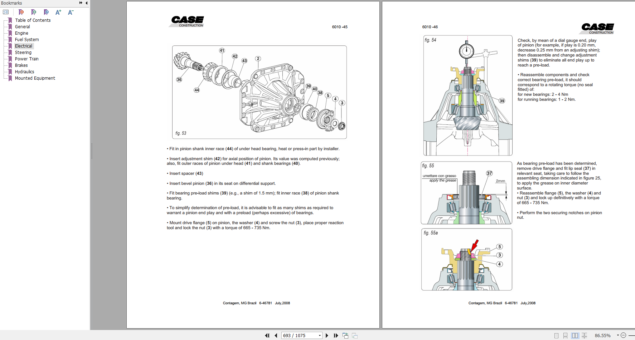
Task: Switch to single page view
Action: pos(556,335)
